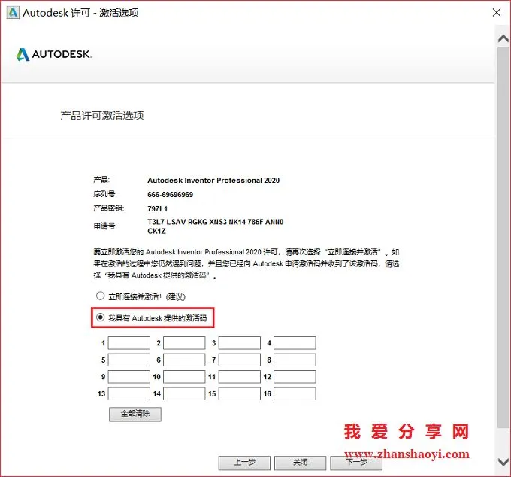511x477 pixels.
Task: Click activation code field 12
Action: (295, 376)
